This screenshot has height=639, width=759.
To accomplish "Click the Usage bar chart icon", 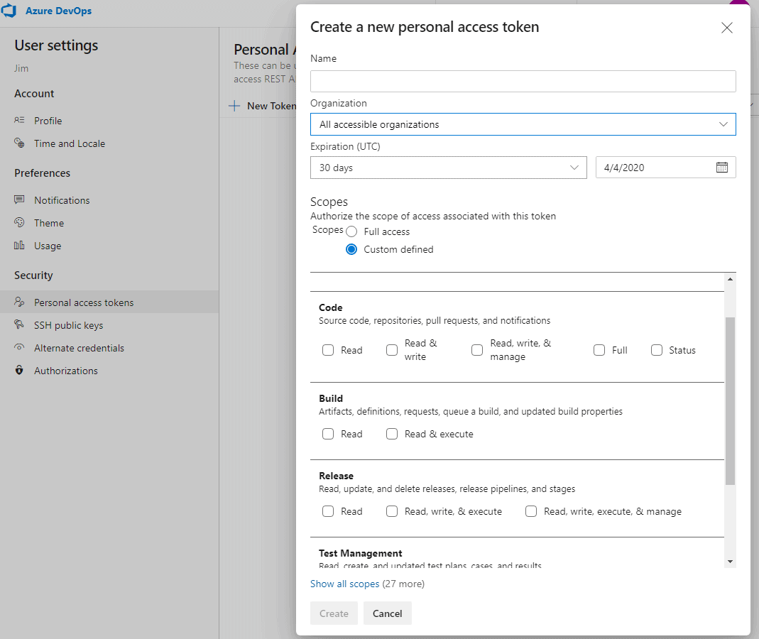I will pyautogui.click(x=19, y=245).
